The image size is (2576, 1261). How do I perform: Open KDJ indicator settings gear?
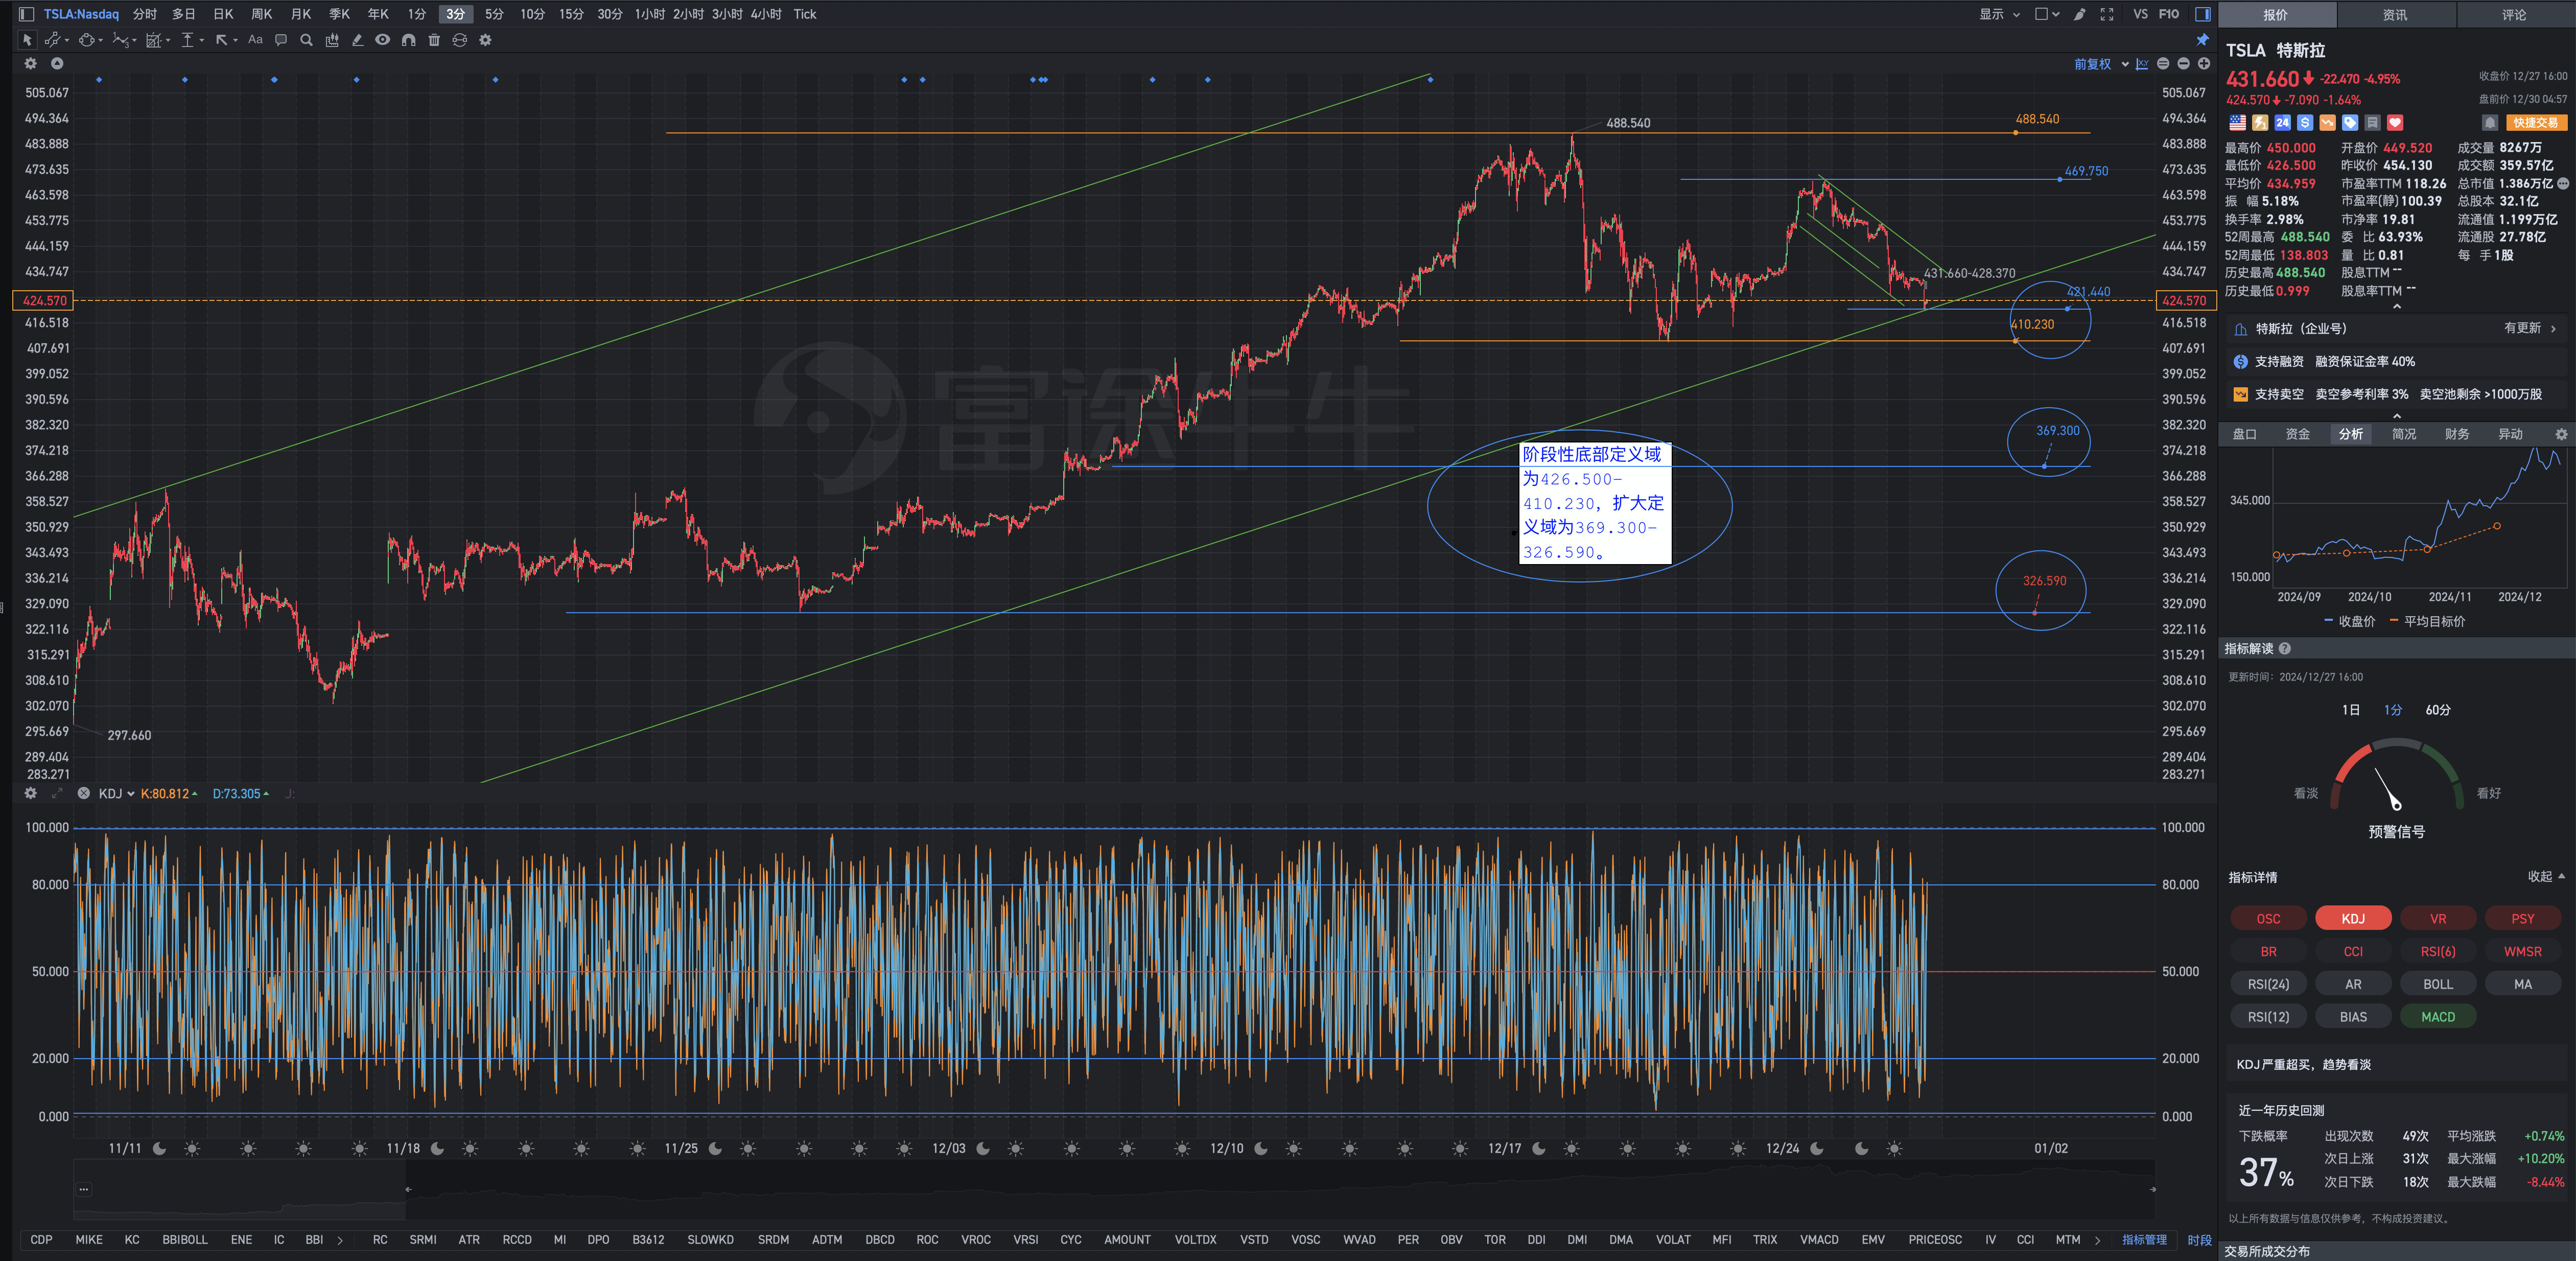click(31, 793)
